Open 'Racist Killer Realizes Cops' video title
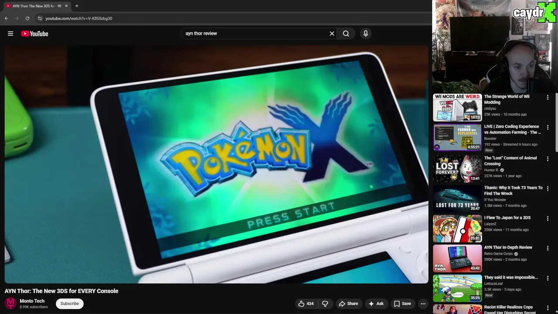Image resolution: width=558 pixels, height=314 pixels. pos(508,310)
